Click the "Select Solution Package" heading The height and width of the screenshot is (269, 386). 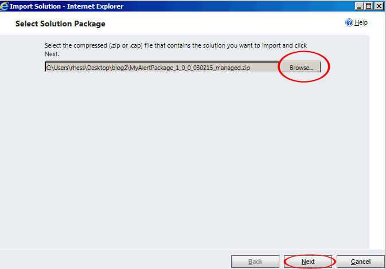(60, 24)
